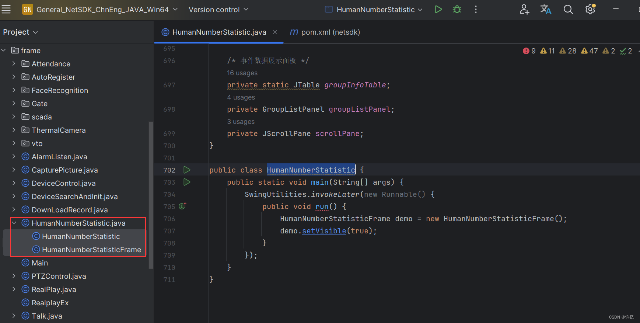Viewport: 640px width, 323px height.
Task: Expand the PTZControl.java node
Action: [14, 276]
